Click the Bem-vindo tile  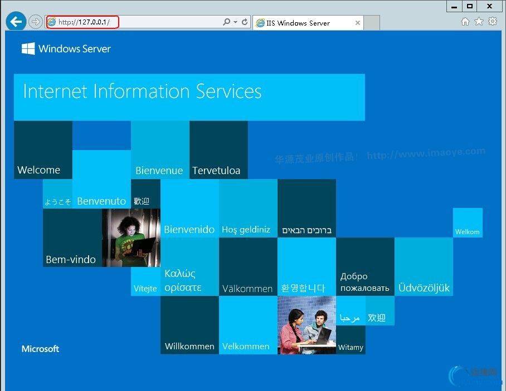[72, 237]
